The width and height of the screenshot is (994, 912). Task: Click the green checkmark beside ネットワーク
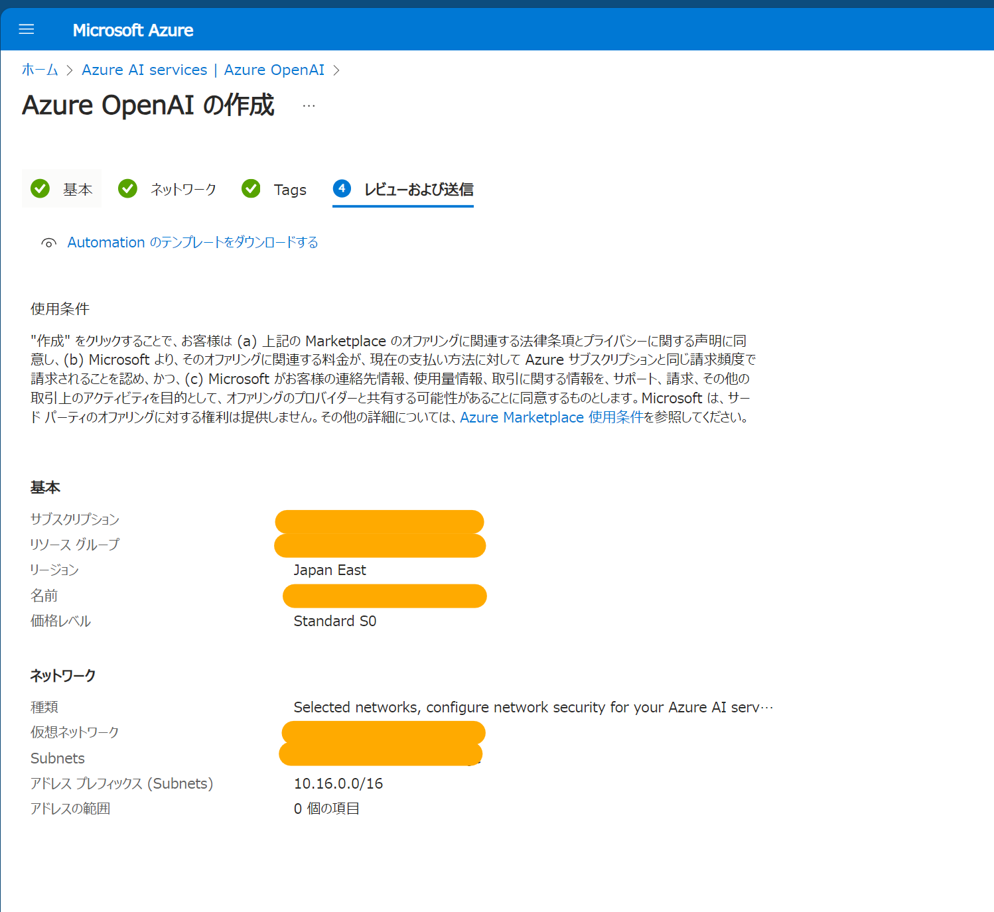[x=127, y=189]
